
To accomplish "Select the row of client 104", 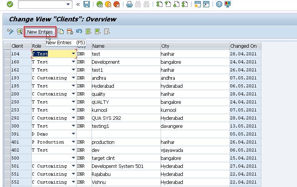I will 7,54.
